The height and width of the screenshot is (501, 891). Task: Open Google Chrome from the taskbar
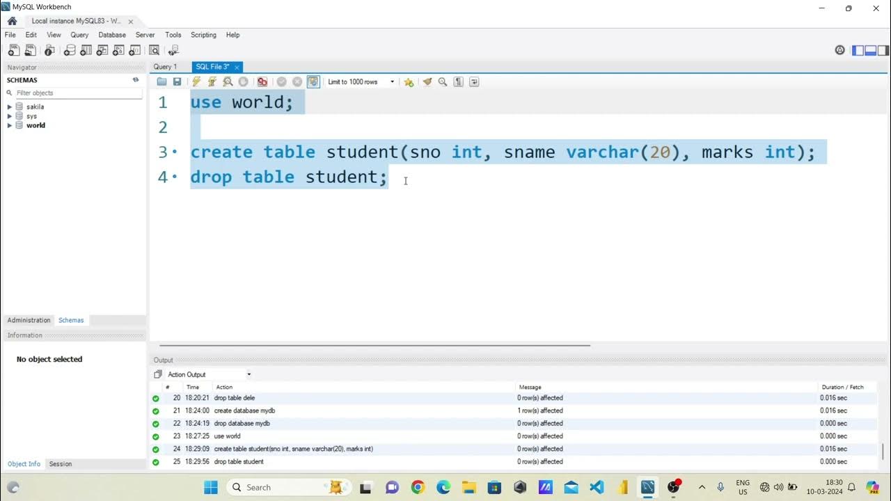click(418, 487)
